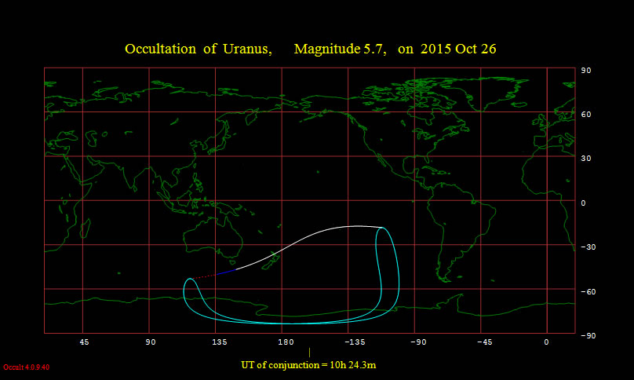Click the latitude label '60'

tap(586, 115)
